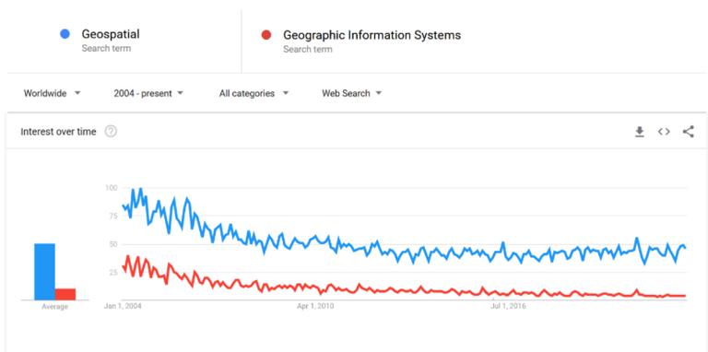Download the Interest over time data
Screen dimensions: 708x352
[640, 132]
